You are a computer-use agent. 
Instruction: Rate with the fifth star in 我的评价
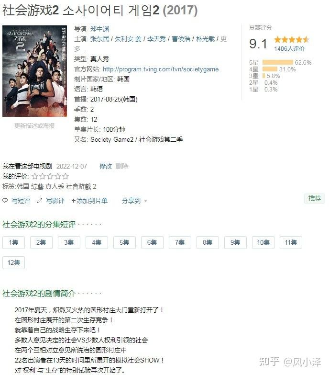[66, 177]
